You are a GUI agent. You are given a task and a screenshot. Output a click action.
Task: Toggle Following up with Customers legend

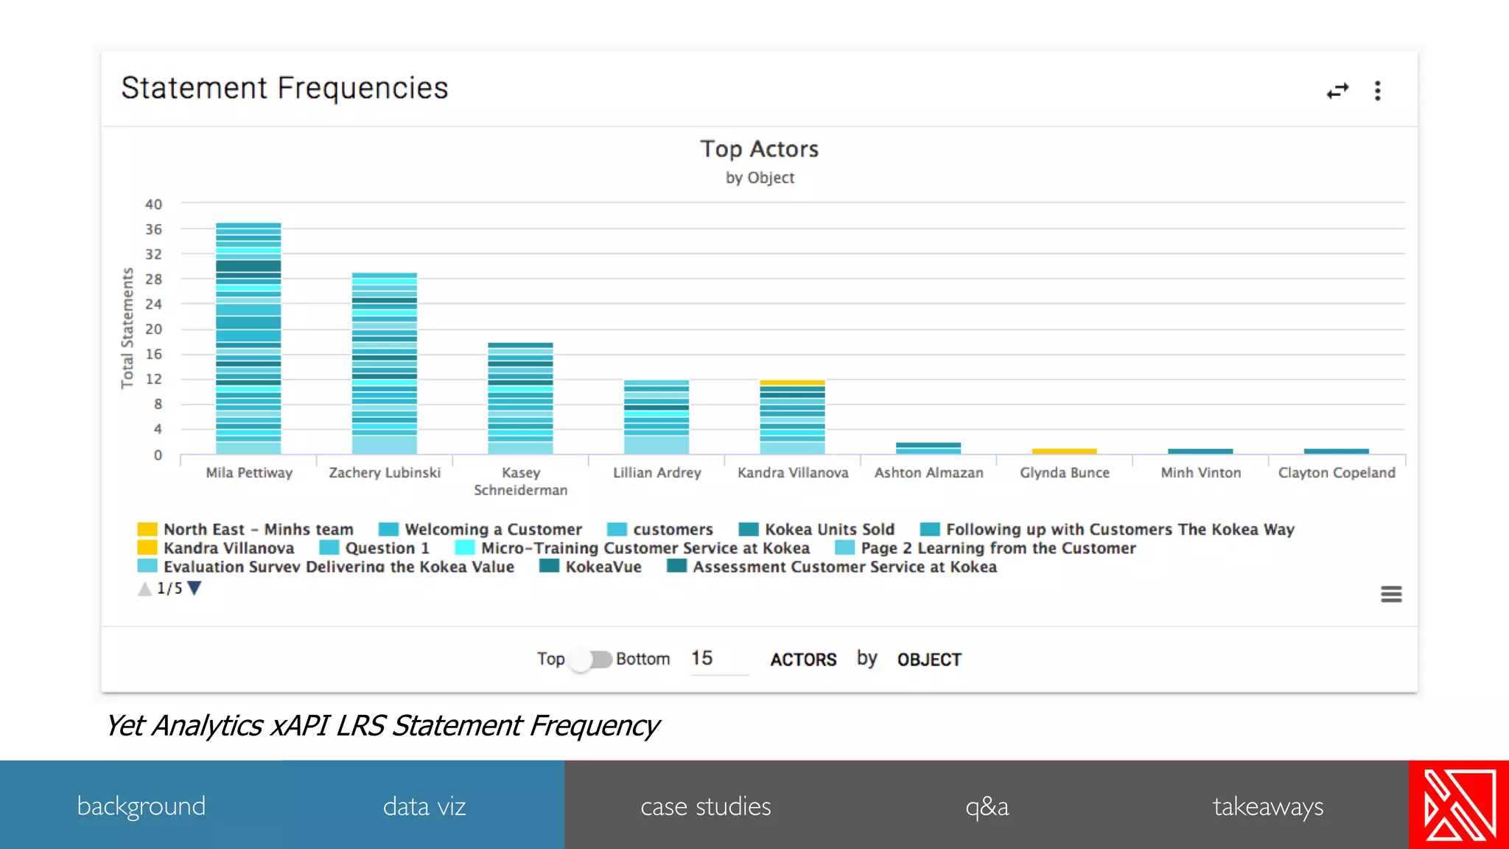(1107, 529)
